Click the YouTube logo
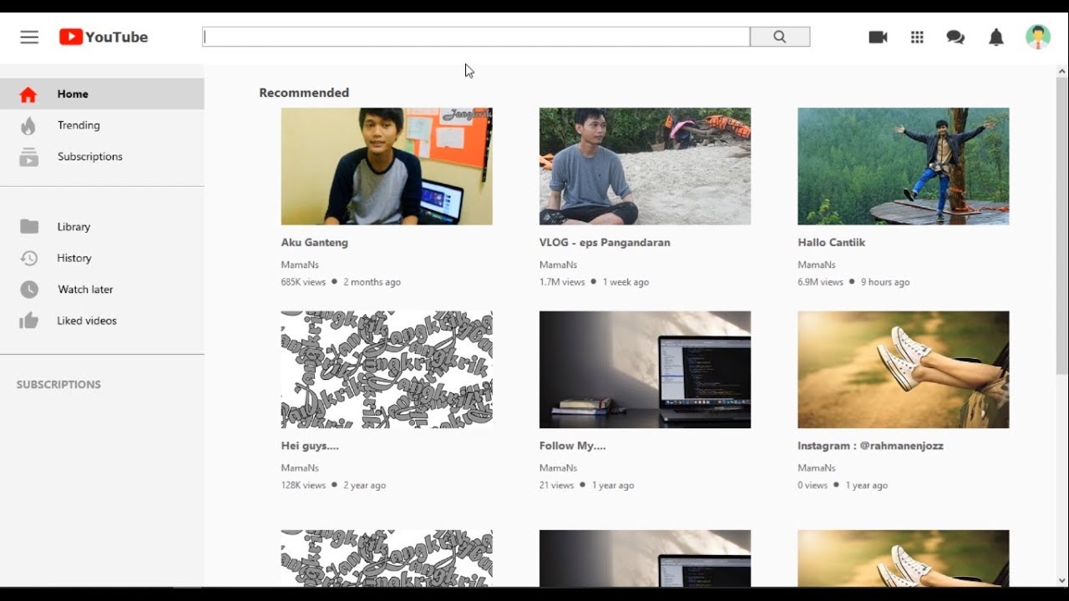Image resolution: width=1069 pixels, height=601 pixels. [104, 37]
